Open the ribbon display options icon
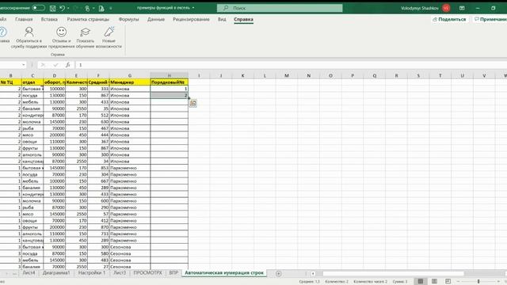Viewport: 507px width, 285px height. (x=462, y=8)
